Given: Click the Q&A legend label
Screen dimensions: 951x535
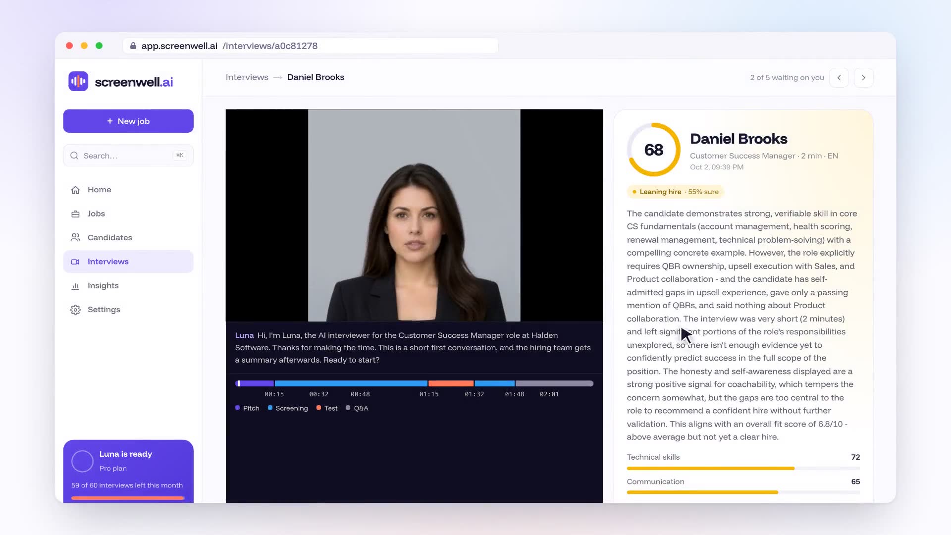Looking at the screenshot, I should coord(361,408).
